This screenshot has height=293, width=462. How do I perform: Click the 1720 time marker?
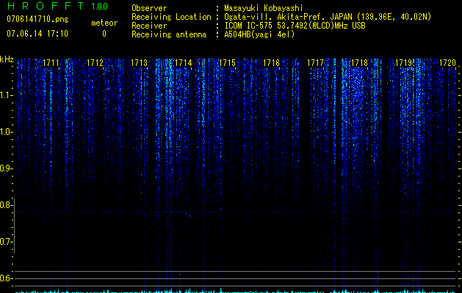447,63
